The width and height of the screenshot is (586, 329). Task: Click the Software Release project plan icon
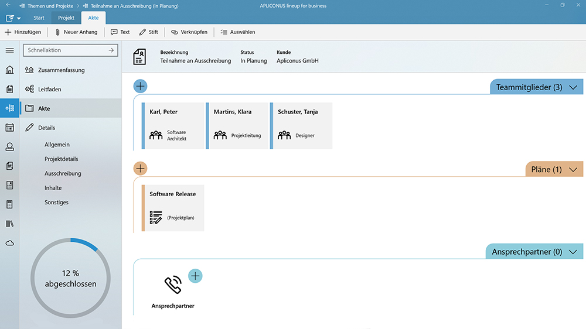155,217
